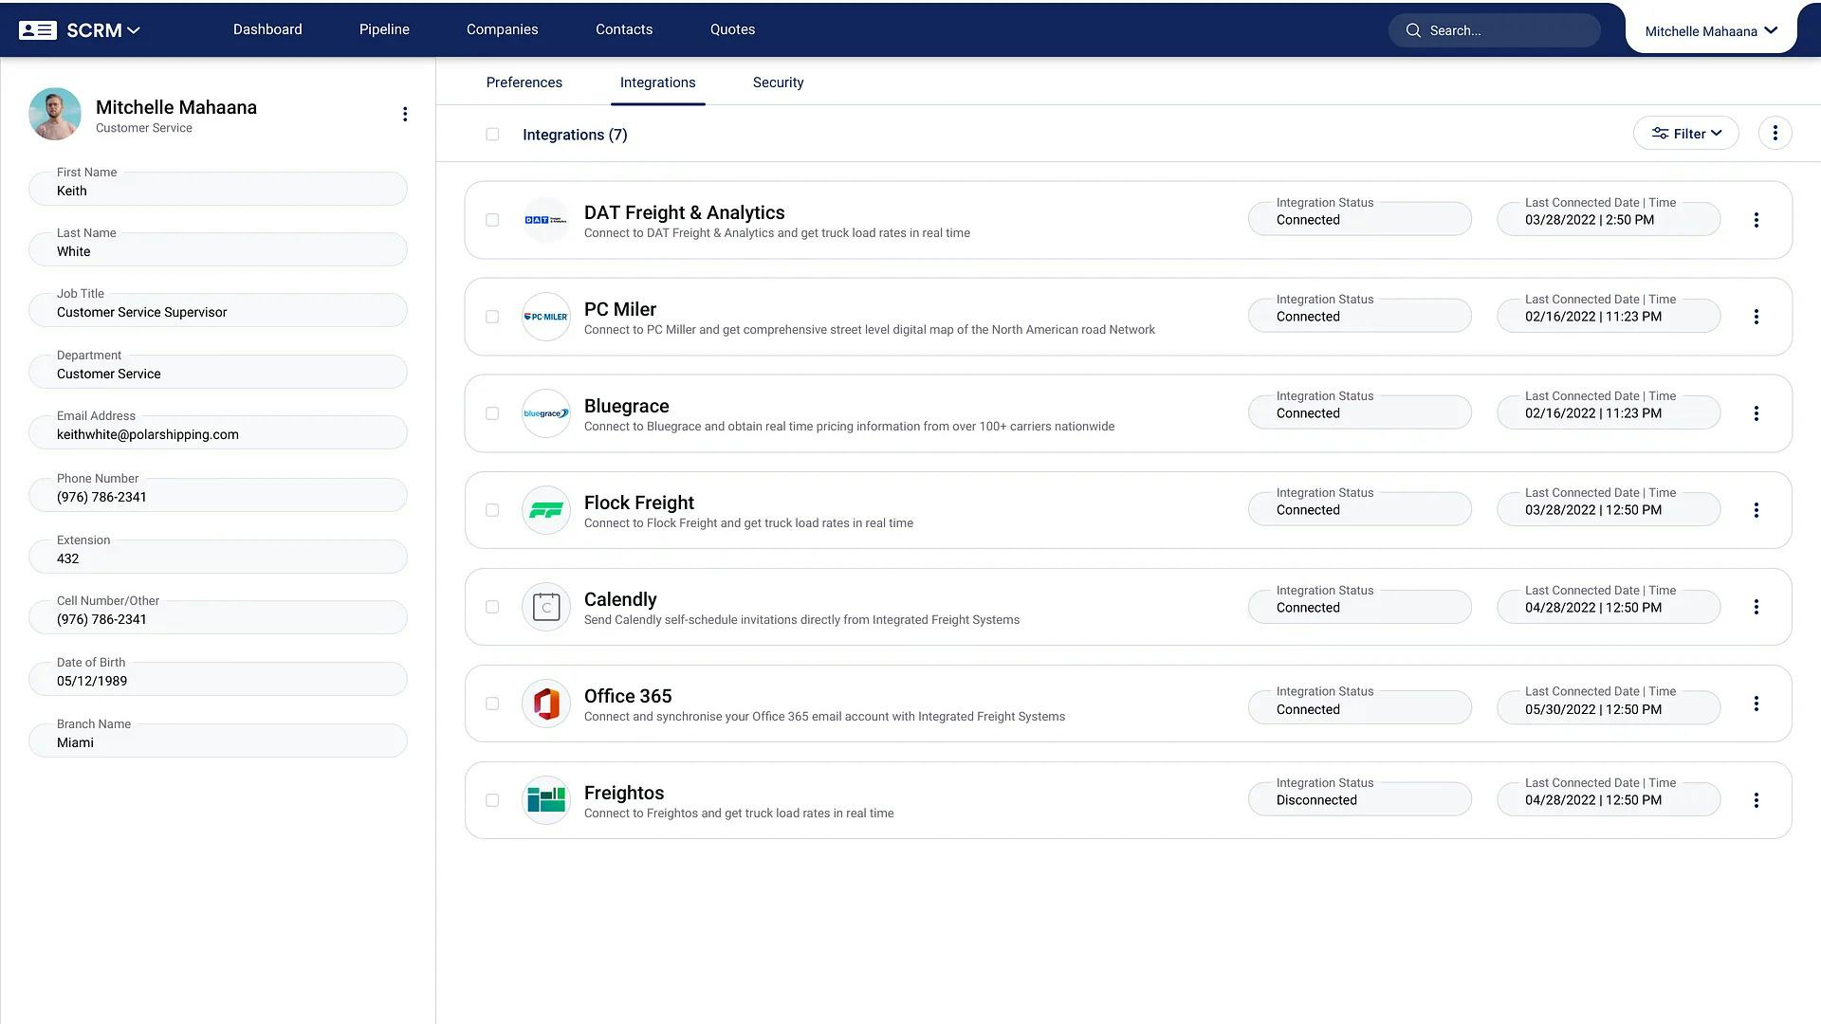Click the search magnifier icon
The image size is (1821, 1024).
1413,29
